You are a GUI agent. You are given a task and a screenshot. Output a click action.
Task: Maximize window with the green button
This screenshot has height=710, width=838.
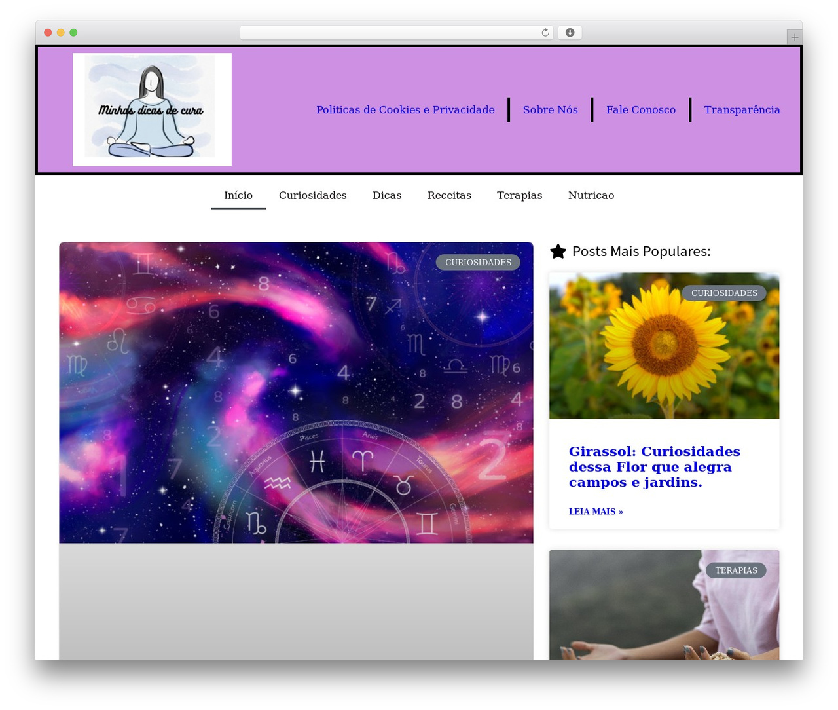coord(73,33)
